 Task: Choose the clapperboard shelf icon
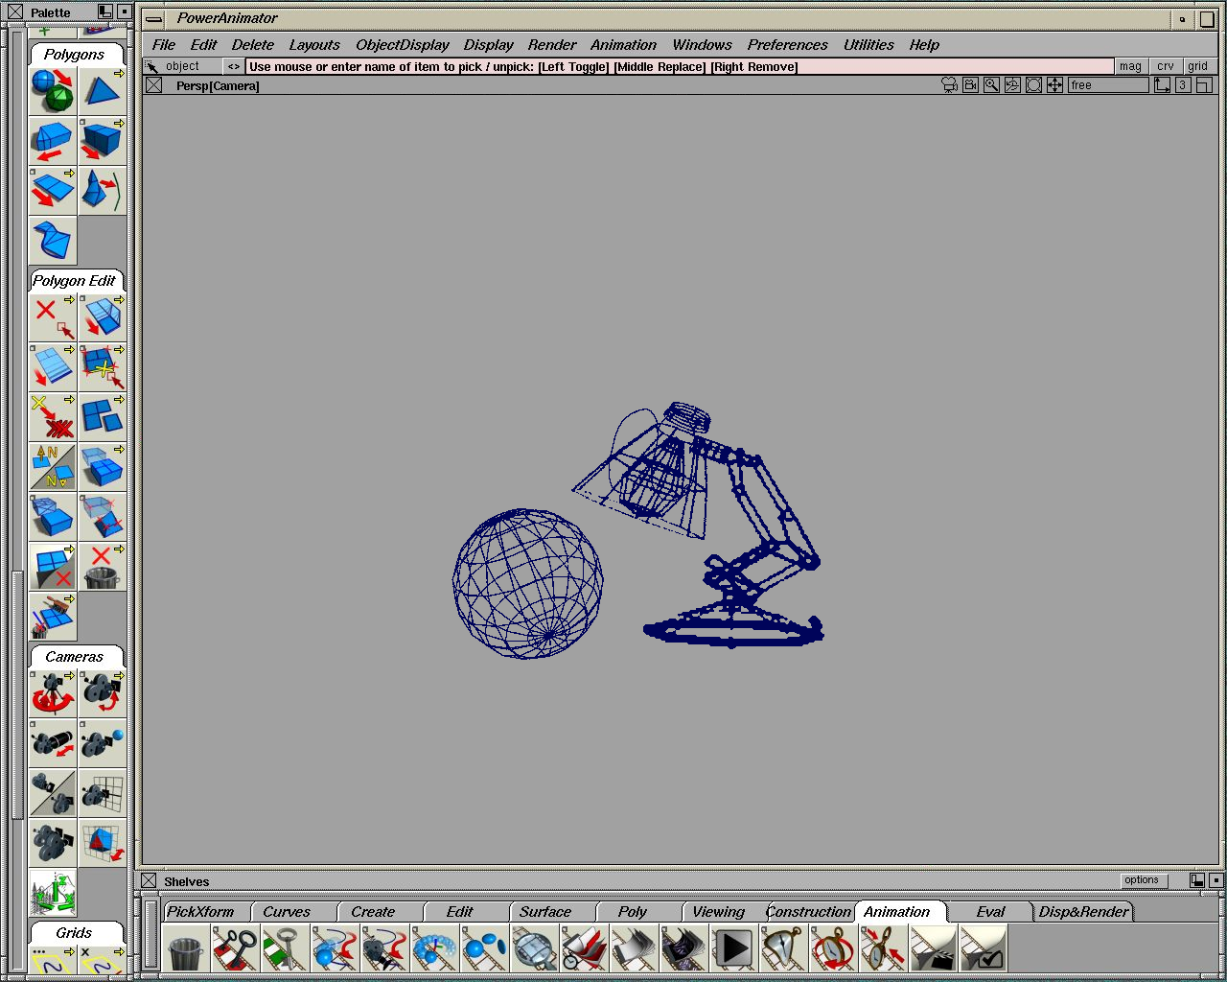point(934,948)
